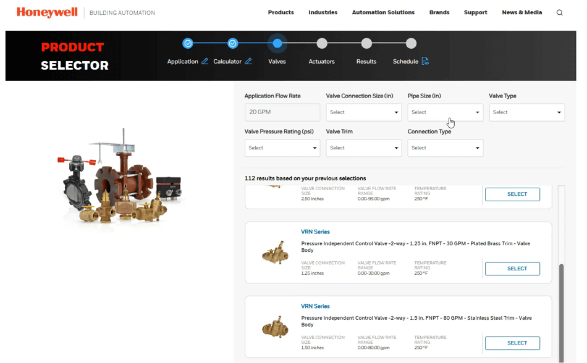587x363 pixels.
Task: Expand the Valve Type dropdown
Action: click(x=526, y=112)
